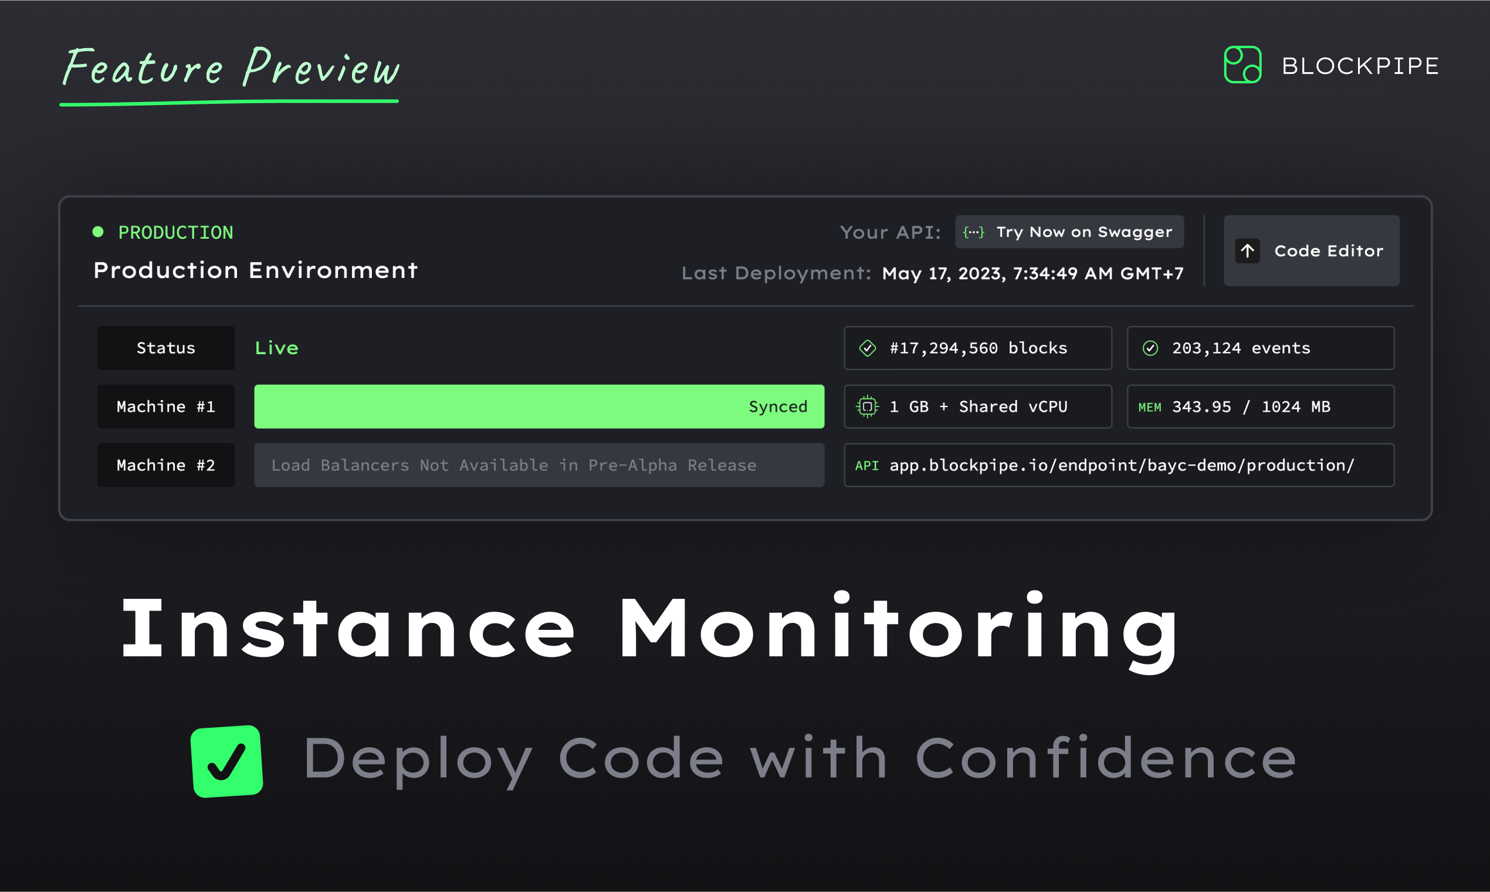Open Try Now on Swagger button
This screenshot has width=1490, height=892.
(x=1069, y=232)
